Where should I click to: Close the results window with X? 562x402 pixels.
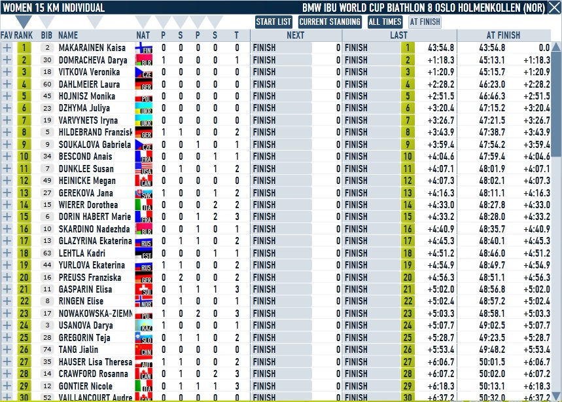point(554,8)
